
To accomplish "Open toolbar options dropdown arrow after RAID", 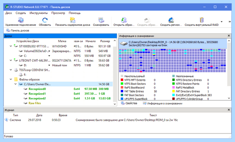I will pyautogui.click(x=222, y=22).
